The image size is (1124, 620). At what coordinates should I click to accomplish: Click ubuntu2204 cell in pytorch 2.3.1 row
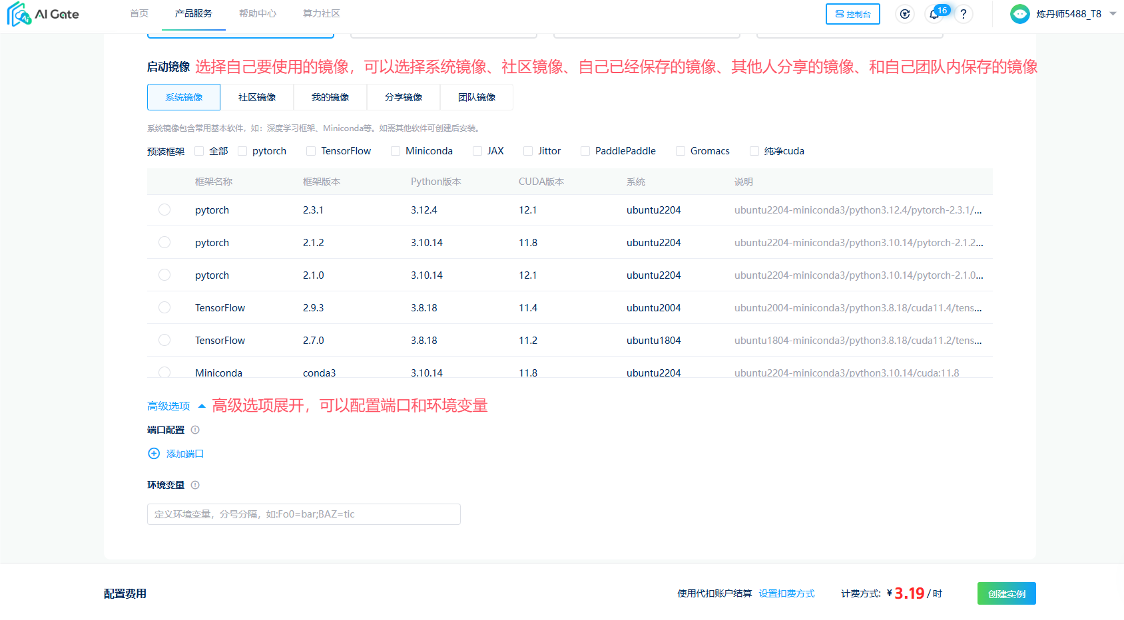coord(653,210)
